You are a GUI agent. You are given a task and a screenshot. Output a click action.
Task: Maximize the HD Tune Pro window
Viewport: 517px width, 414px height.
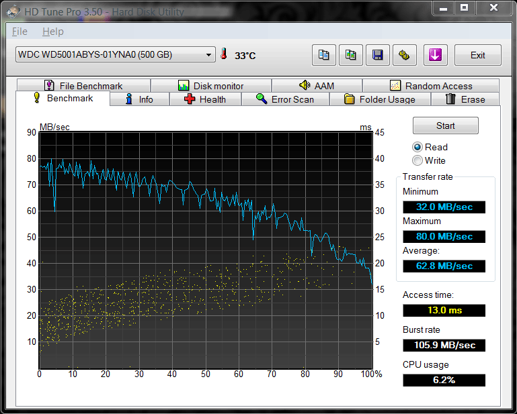coord(465,8)
